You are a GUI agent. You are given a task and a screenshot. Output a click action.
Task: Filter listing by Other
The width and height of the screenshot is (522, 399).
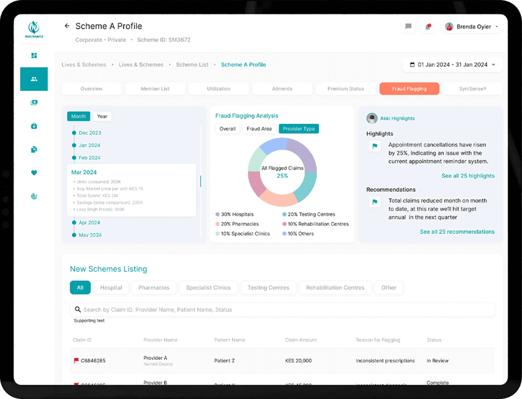coord(389,287)
